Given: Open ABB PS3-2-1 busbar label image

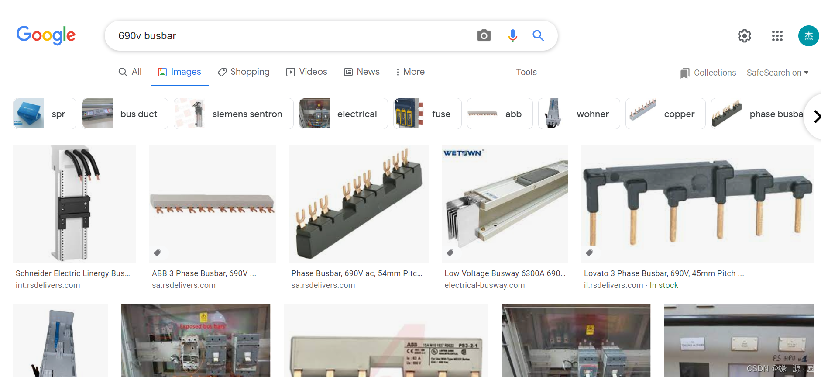Looking at the screenshot, I should (x=386, y=340).
